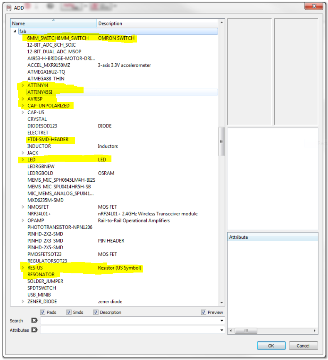Screen dimensions: 328x360
Task: Select LEDRGBOLD component
Action: coord(40,173)
